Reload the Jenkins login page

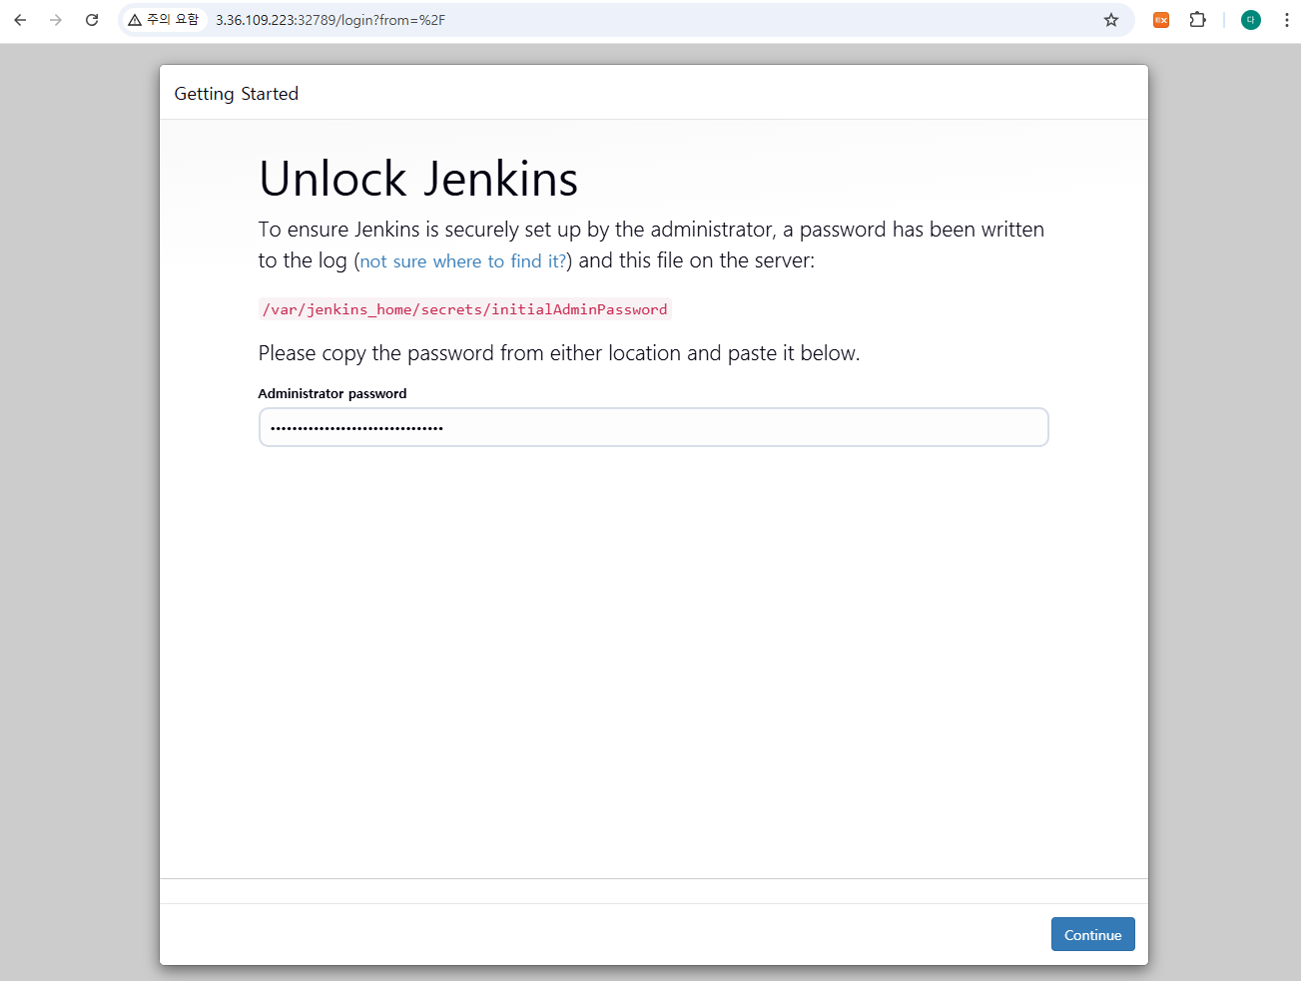92,20
